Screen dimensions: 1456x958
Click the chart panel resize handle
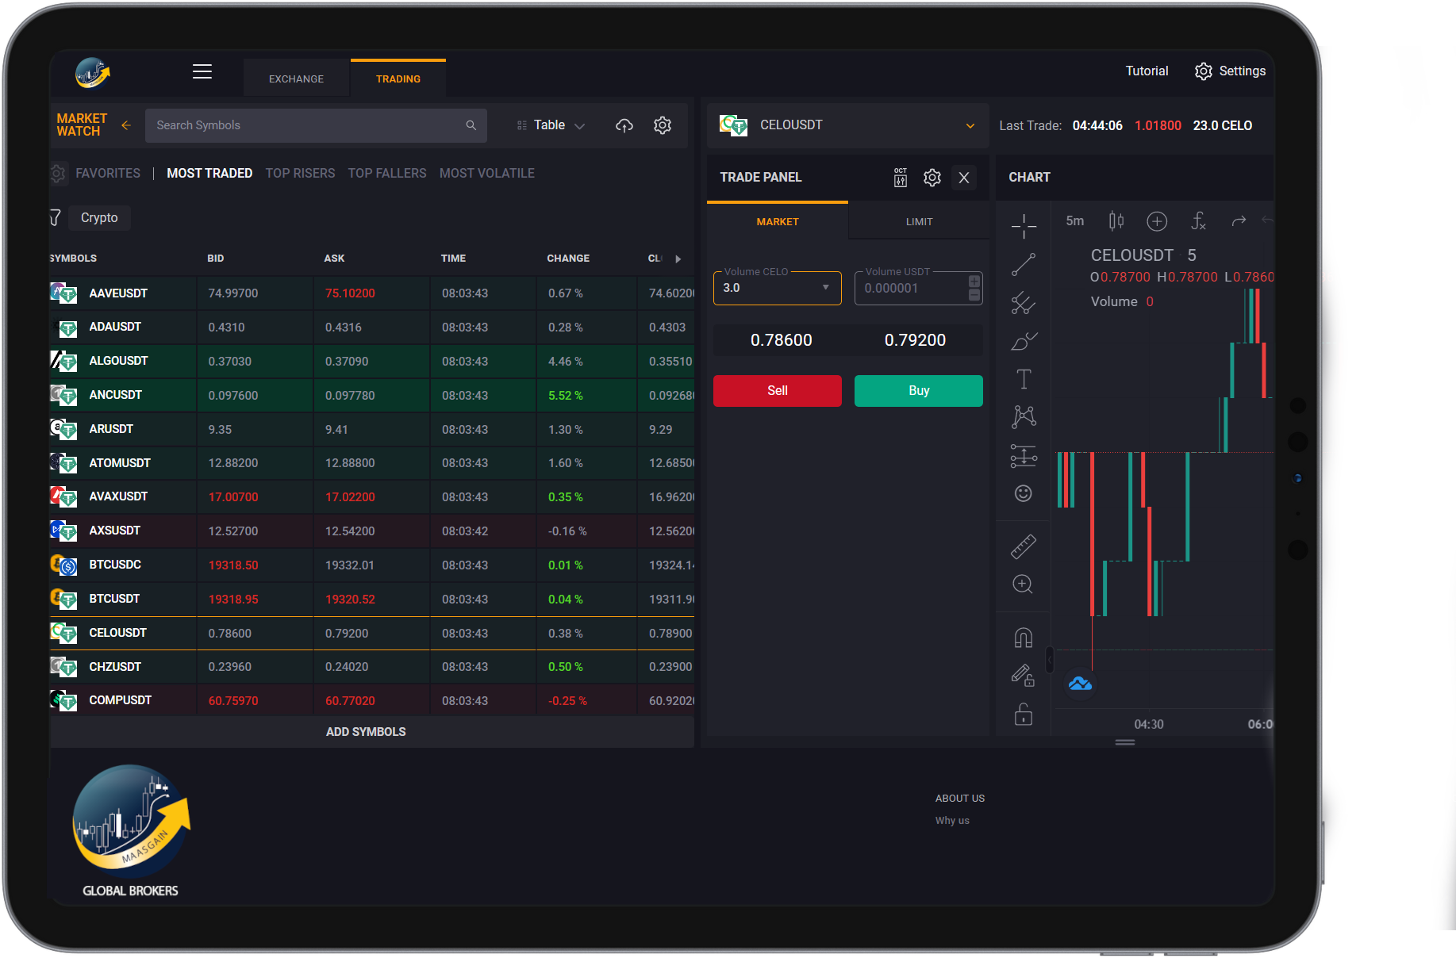coord(1125,742)
